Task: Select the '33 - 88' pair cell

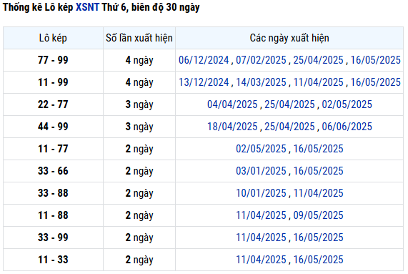Action: tap(53, 193)
